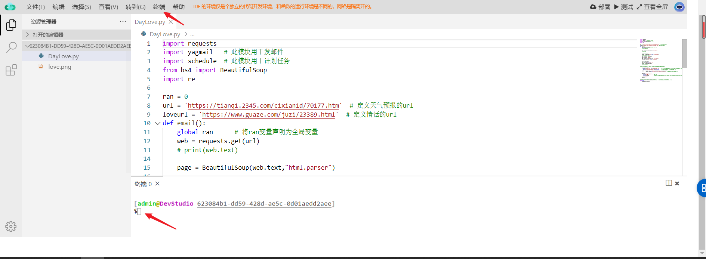The image size is (706, 259).
Task: Click the 资源管理器 panel title
Action: (x=44, y=22)
